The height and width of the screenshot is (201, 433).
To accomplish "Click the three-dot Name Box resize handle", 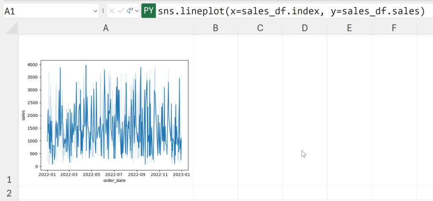I will (x=103, y=11).
